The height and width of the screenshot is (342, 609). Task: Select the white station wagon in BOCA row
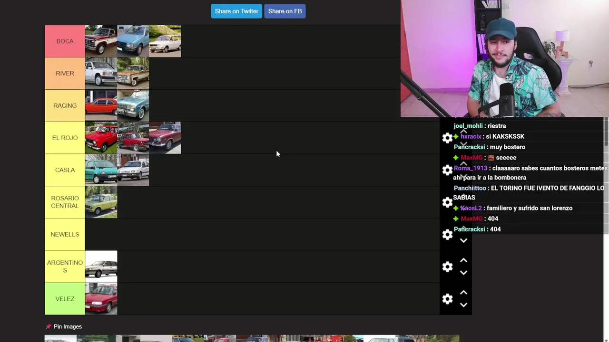click(x=165, y=41)
